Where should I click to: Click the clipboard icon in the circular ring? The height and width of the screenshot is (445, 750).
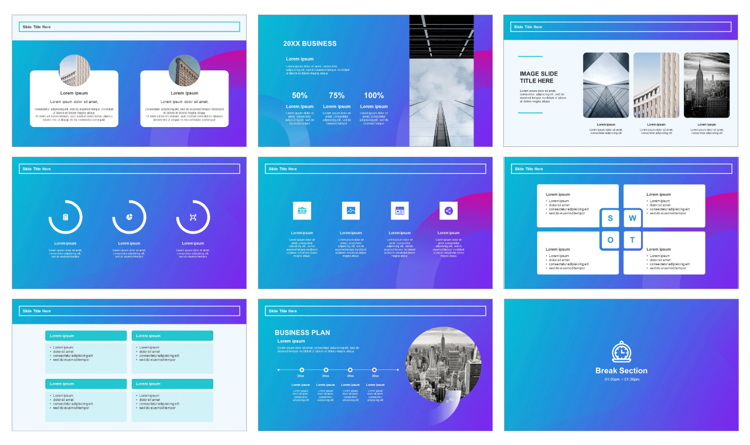65,217
